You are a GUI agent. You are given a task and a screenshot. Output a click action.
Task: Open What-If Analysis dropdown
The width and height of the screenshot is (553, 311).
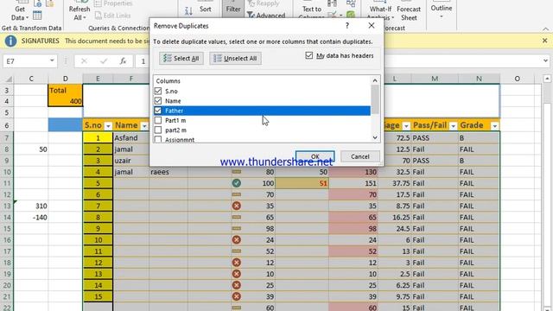tap(380, 13)
